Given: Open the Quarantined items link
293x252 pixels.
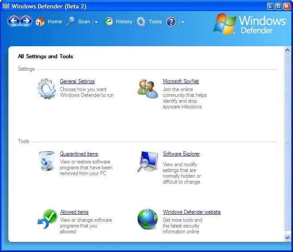Looking at the screenshot, I should coord(79,154).
